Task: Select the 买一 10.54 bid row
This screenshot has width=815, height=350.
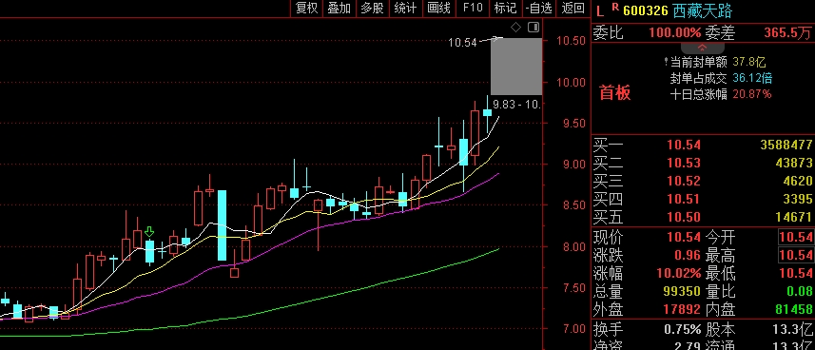Action: [703, 146]
